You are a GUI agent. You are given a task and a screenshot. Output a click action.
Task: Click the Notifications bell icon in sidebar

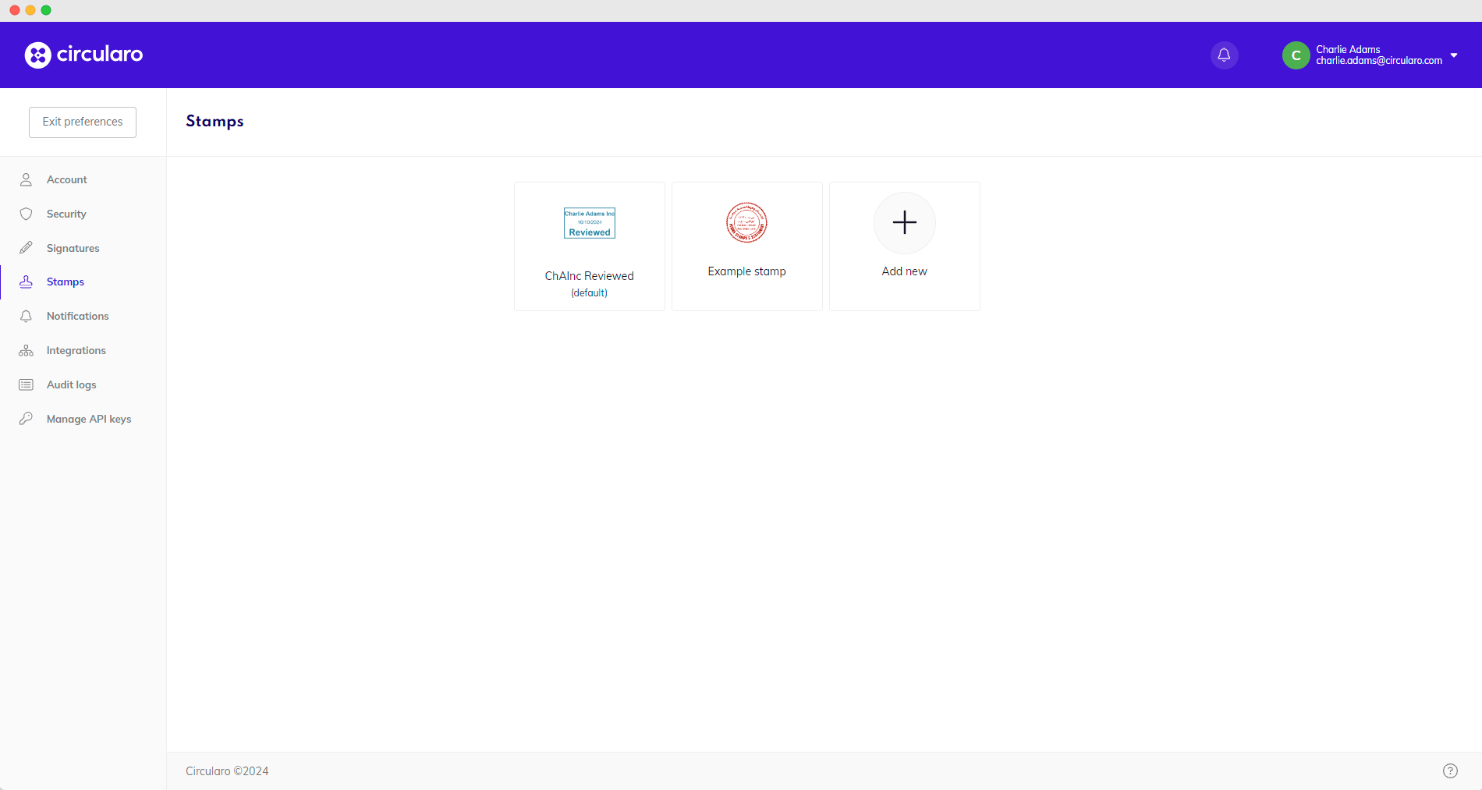point(27,317)
